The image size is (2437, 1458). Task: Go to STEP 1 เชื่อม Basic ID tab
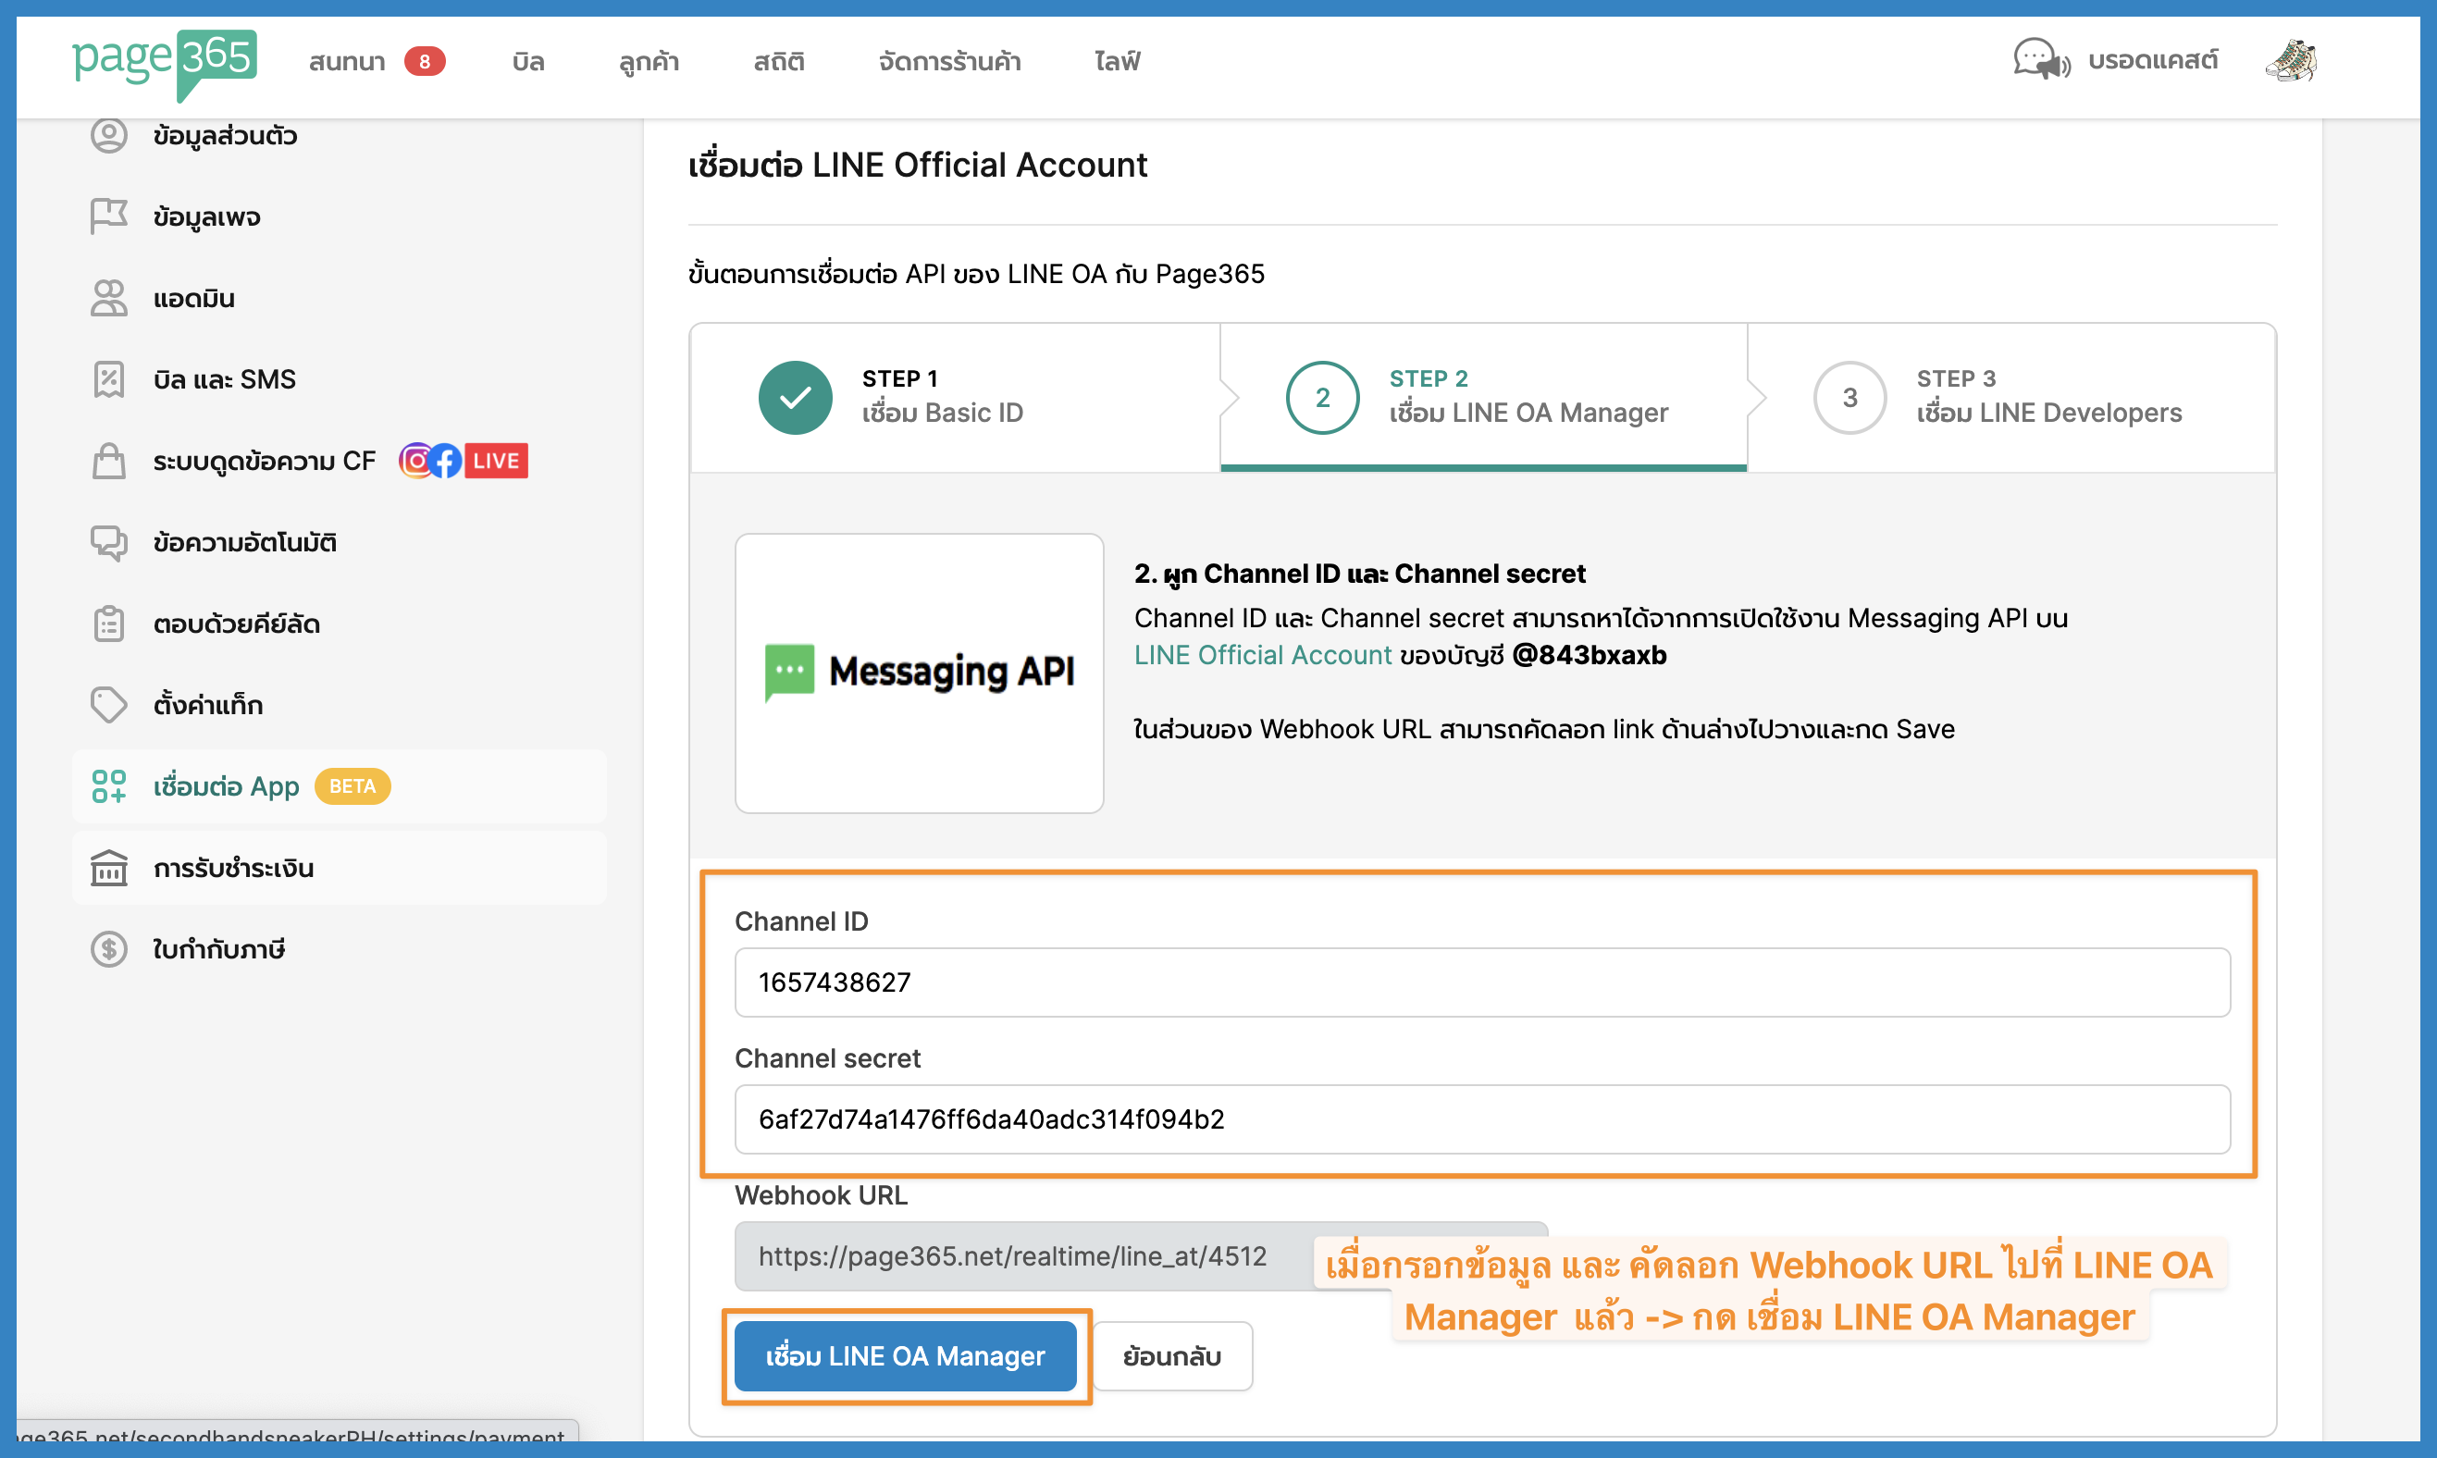pos(955,397)
